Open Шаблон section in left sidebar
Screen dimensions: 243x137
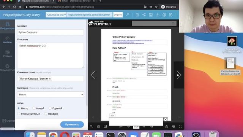tap(7, 40)
